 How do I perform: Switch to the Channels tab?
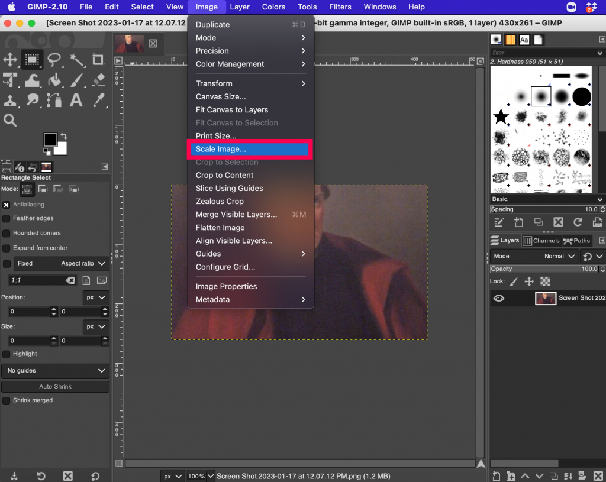coord(541,241)
